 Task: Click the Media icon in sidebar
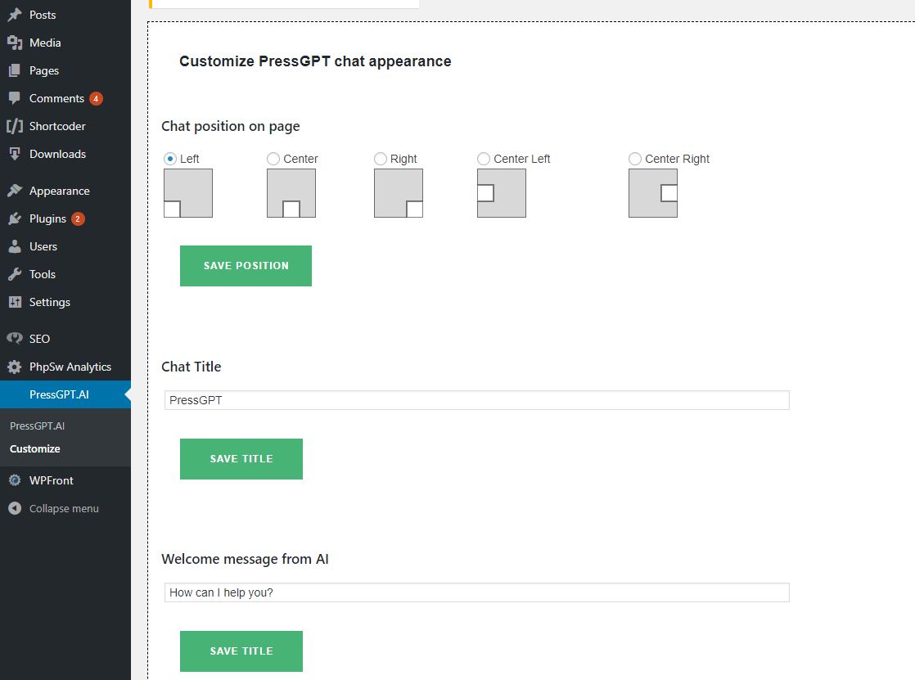(x=15, y=43)
